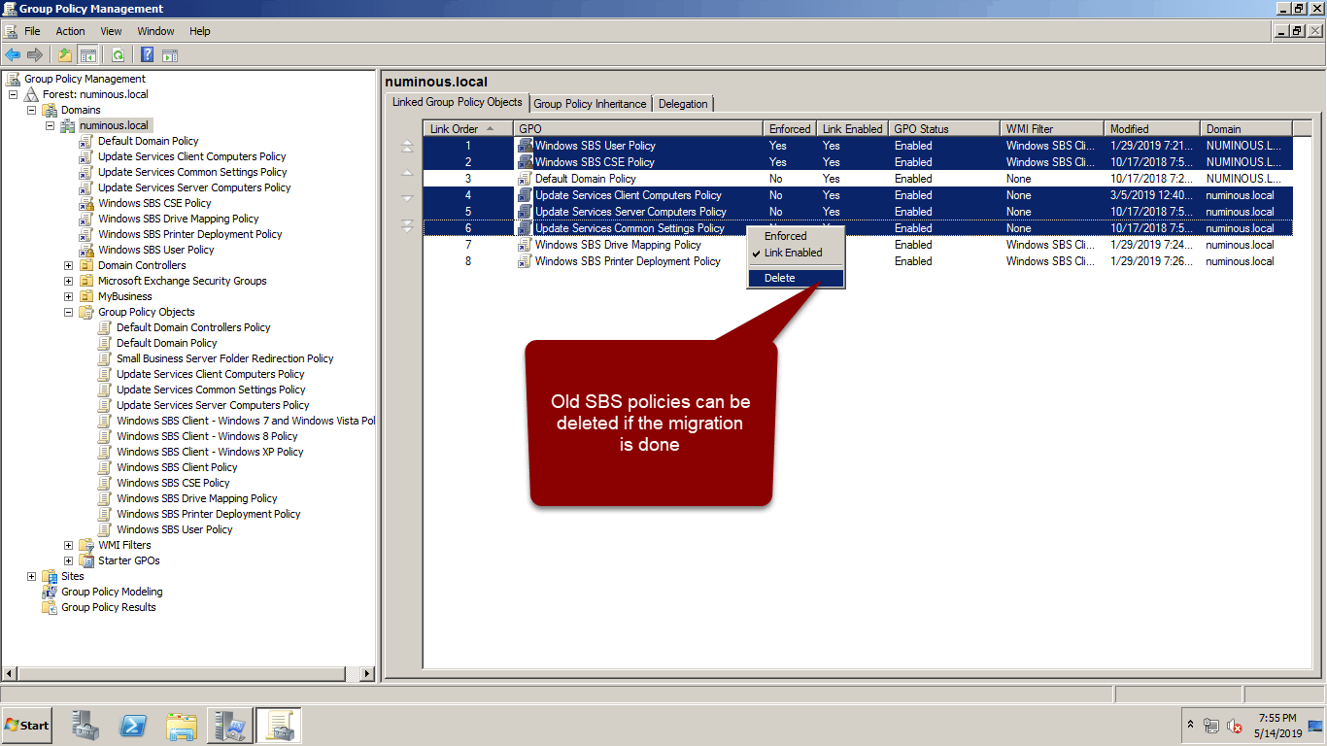This screenshot has height=746, width=1327.
Task: Open the File menu
Action: pos(32,31)
